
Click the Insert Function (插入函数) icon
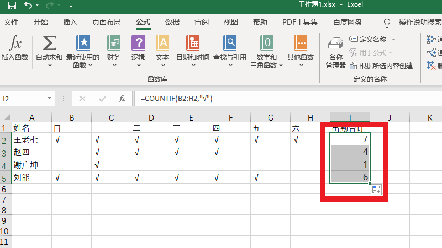click(15, 44)
